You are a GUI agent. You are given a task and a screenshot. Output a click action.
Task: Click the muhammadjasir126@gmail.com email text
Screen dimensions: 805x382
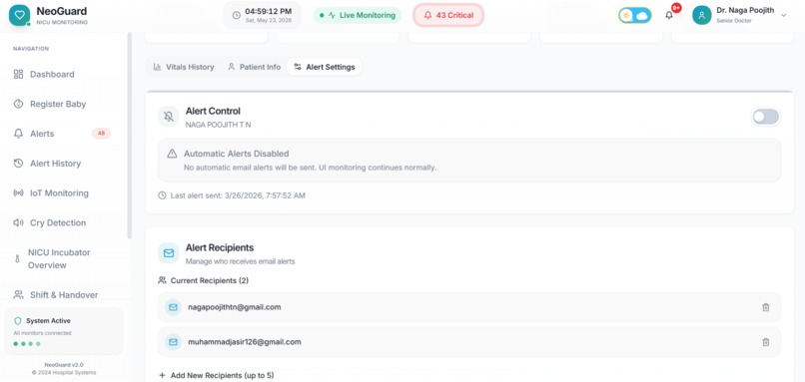pos(245,342)
